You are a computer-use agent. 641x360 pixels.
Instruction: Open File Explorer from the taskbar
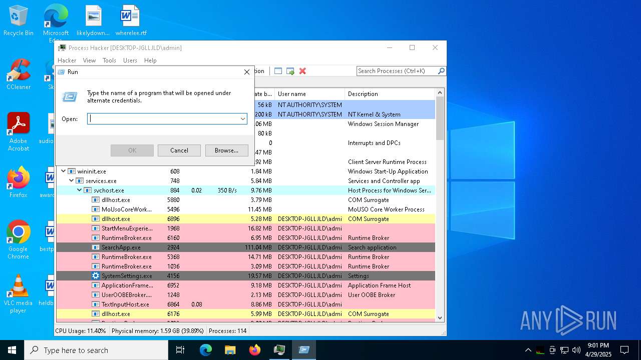[230, 350]
